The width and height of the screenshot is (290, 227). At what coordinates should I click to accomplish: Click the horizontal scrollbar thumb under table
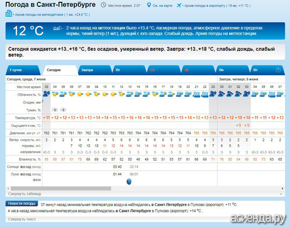[61, 189]
